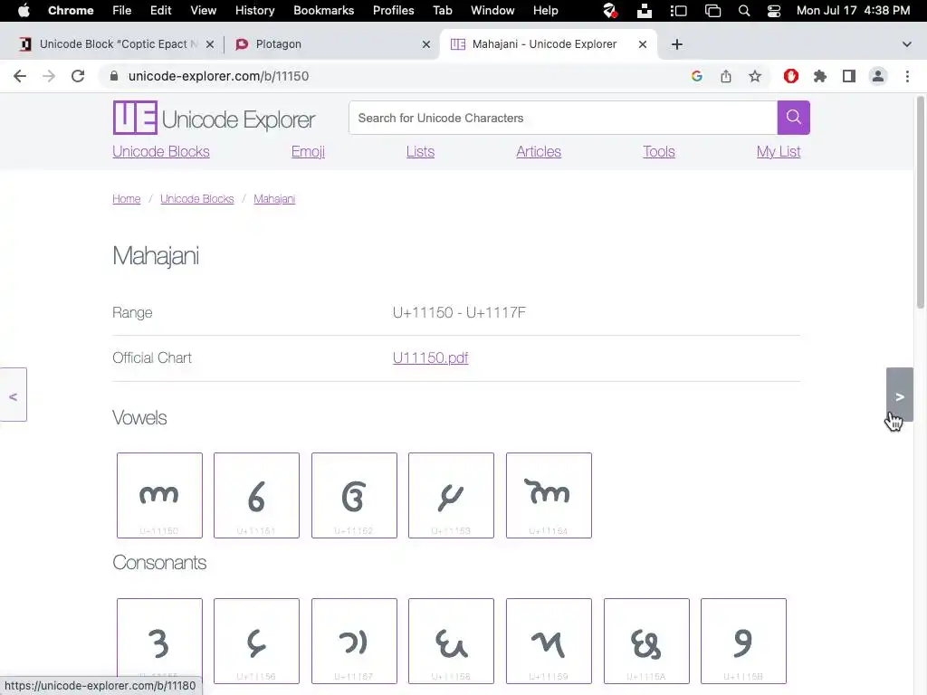Click the purple search magnifier button

coord(793,118)
